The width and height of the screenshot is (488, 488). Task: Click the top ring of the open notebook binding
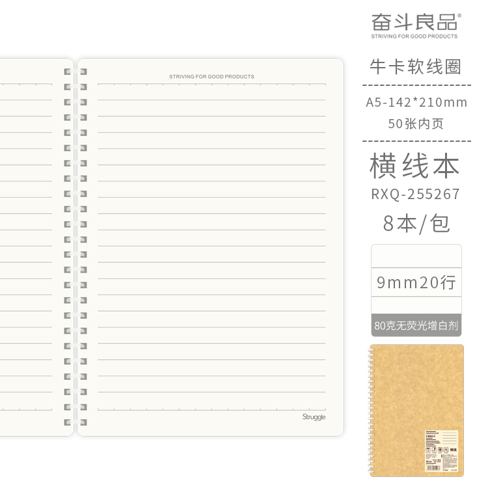pyautogui.click(x=75, y=72)
